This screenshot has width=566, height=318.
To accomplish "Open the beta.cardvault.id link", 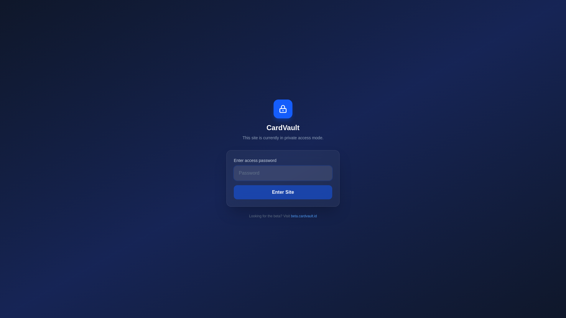I will (x=304, y=216).
